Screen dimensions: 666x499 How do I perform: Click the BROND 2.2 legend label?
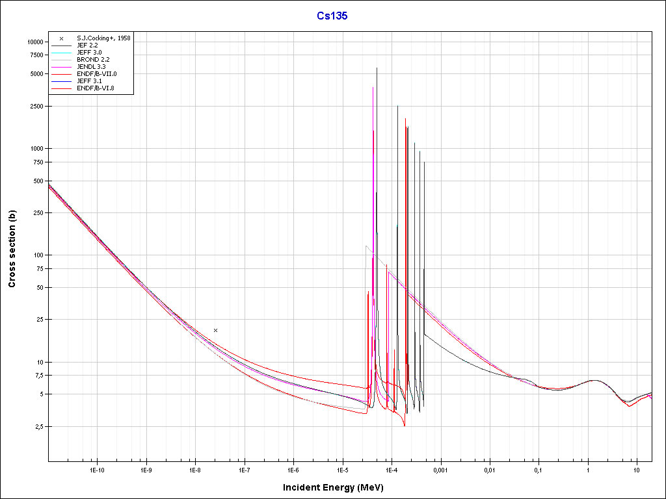pyautogui.click(x=92, y=60)
